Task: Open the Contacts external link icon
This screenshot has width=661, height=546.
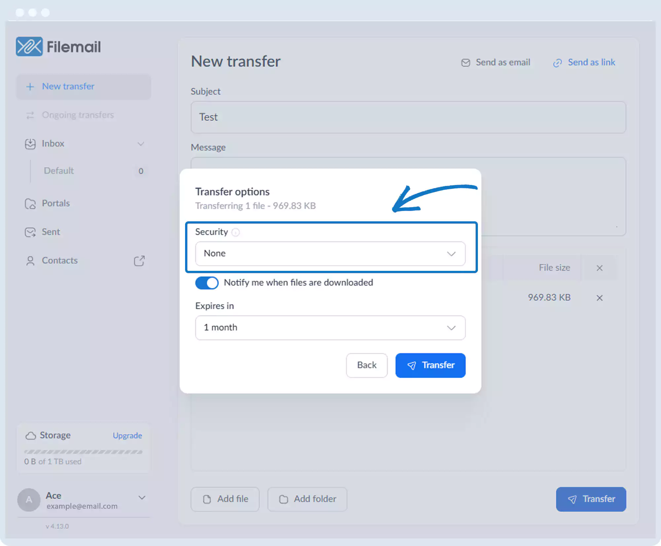Action: pos(139,261)
